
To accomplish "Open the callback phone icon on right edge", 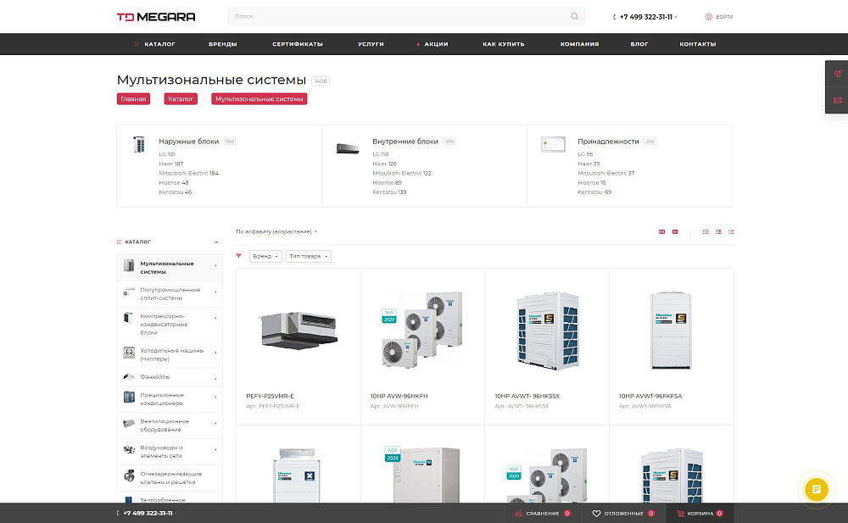I will click(x=837, y=74).
